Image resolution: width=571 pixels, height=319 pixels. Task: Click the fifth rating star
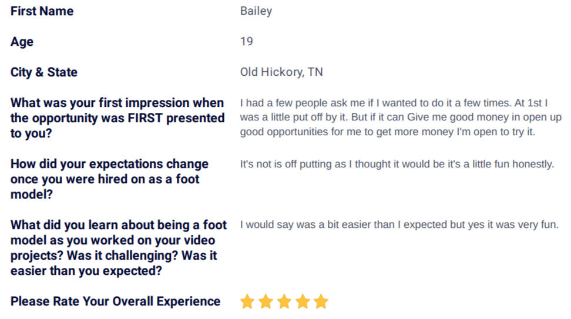[321, 301]
